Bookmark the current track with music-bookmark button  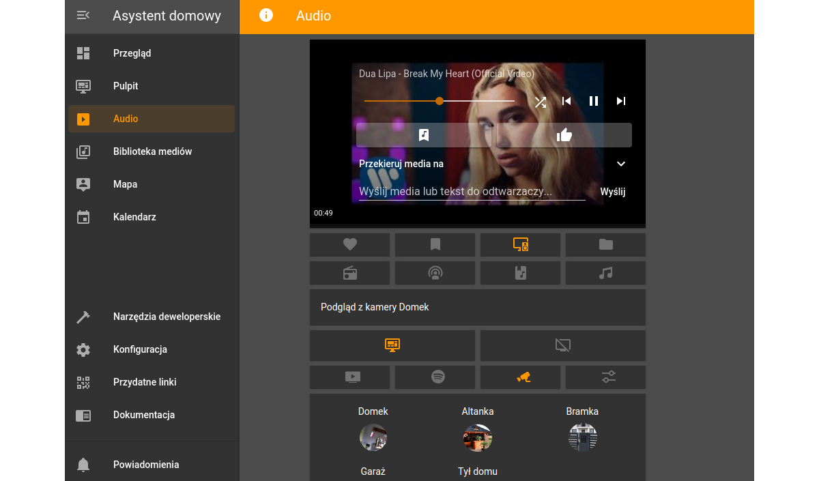click(x=424, y=135)
